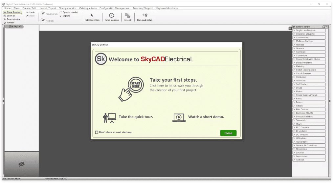Viewport: 333px width, 183px height.
Task: Expand the Contactors category
Action: coord(309,77)
